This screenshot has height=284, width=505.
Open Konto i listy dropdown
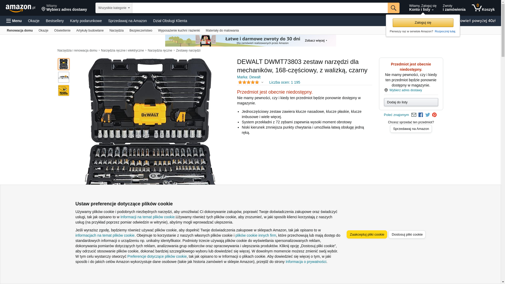pyautogui.click(x=423, y=8)
